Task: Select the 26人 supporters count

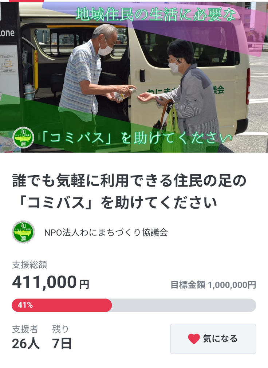Action: (x=25, y=344)
